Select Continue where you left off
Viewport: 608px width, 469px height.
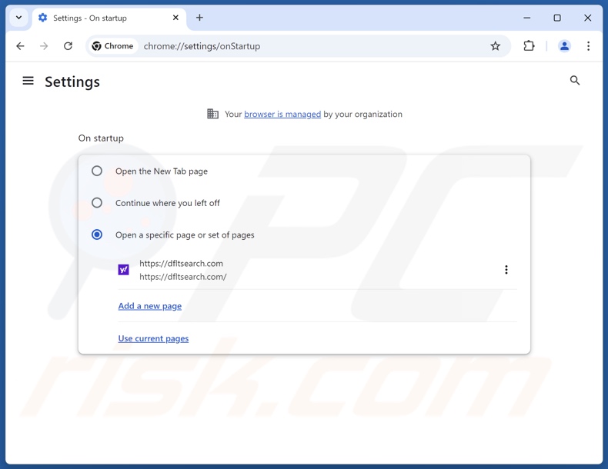tap(97, 203)
